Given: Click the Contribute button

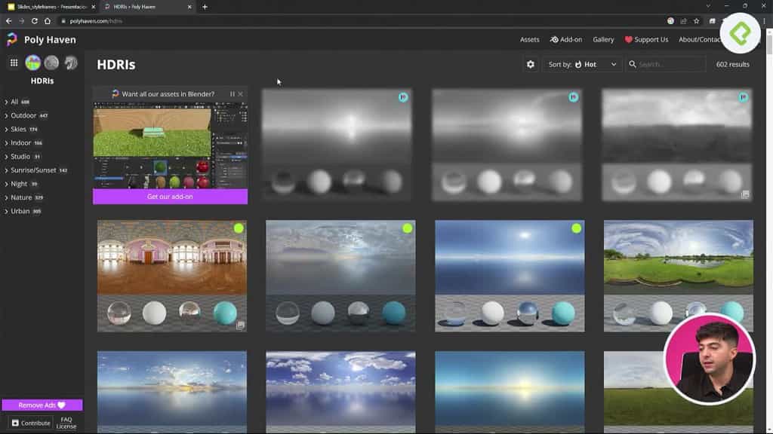Looking at the screenshot, I should (31, 423).
